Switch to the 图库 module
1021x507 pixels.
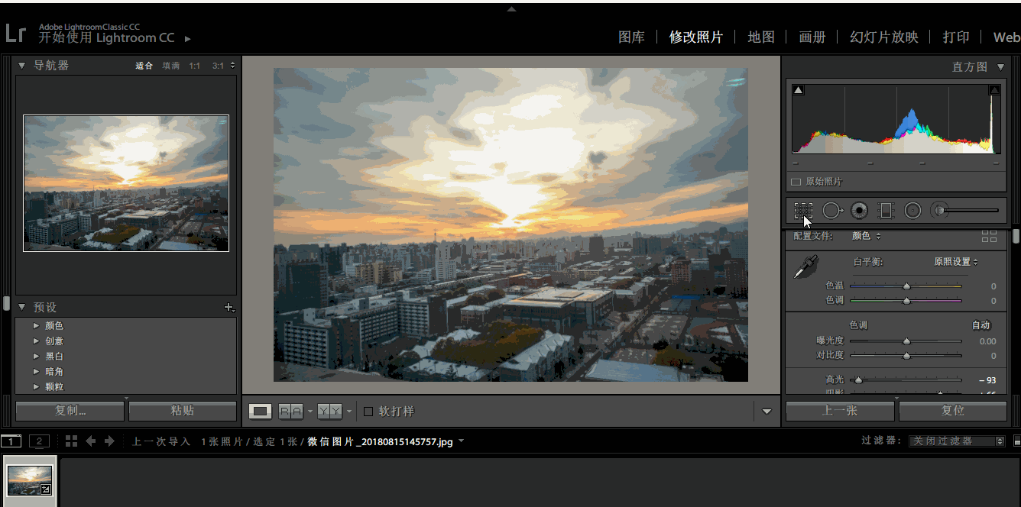631,37
